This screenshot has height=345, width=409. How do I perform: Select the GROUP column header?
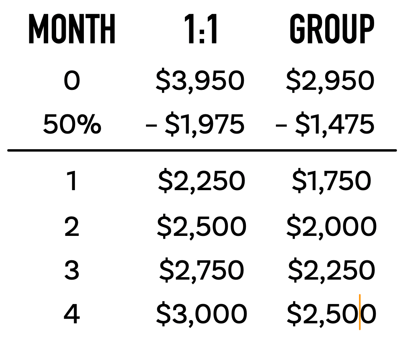point(332,30)
